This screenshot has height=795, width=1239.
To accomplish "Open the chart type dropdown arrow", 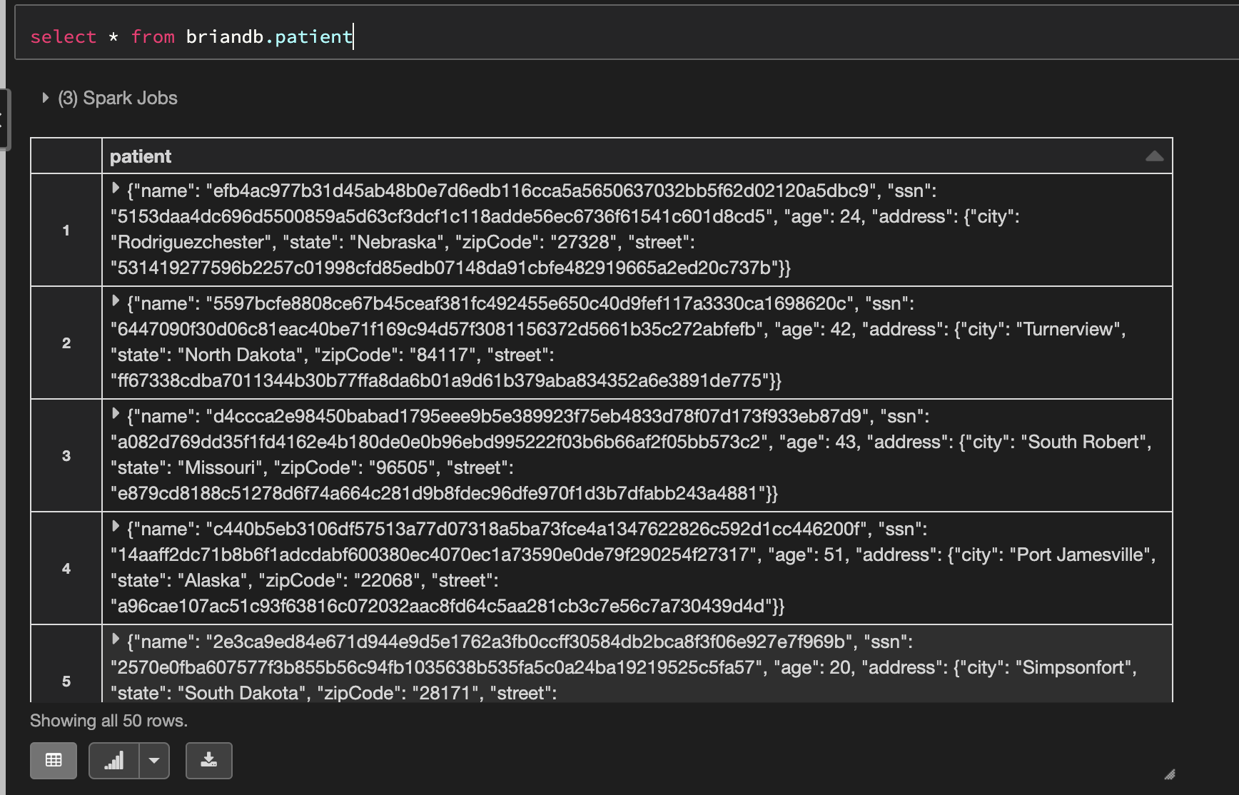I will [154, 760].
